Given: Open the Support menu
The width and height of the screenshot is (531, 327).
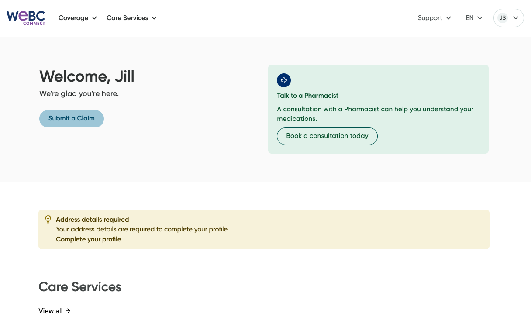Looking at the screenshot, I should click(x=434, y=18).
